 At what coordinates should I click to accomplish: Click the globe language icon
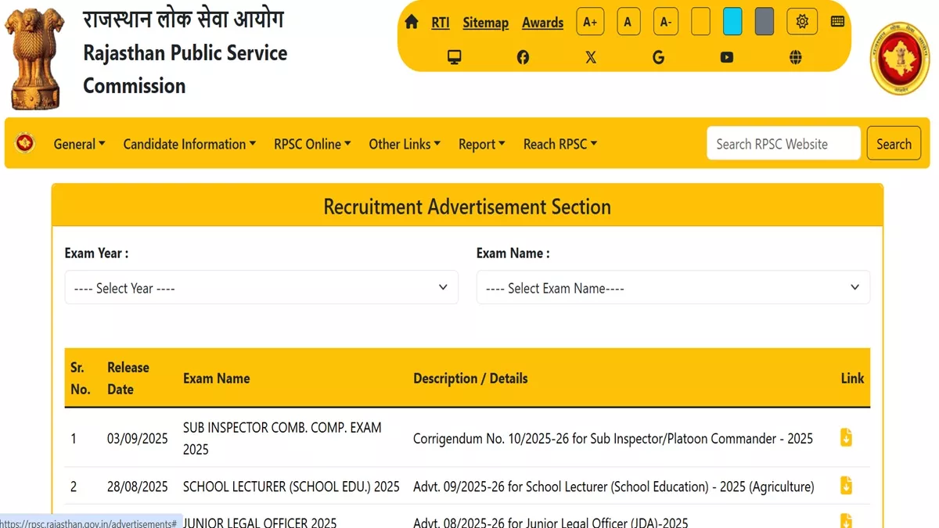tap(796, 57)
